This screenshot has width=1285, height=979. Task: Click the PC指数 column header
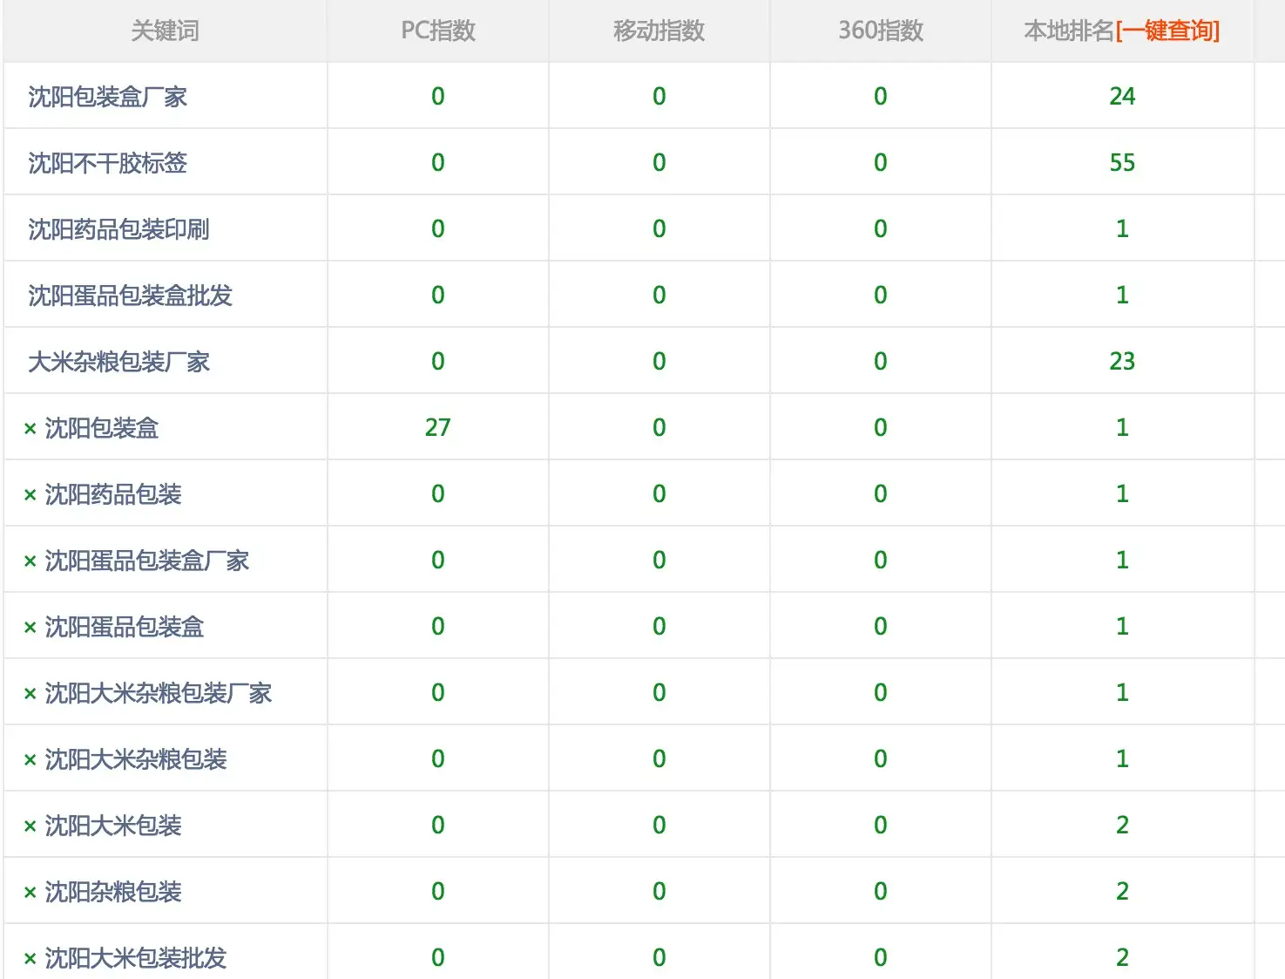pos(438,31)
